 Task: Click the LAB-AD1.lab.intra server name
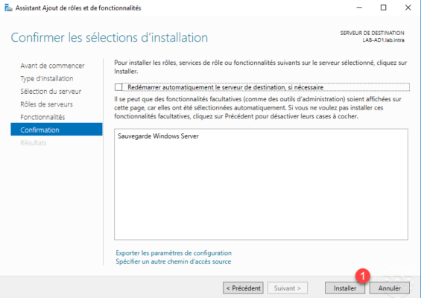tap(383, 40)
